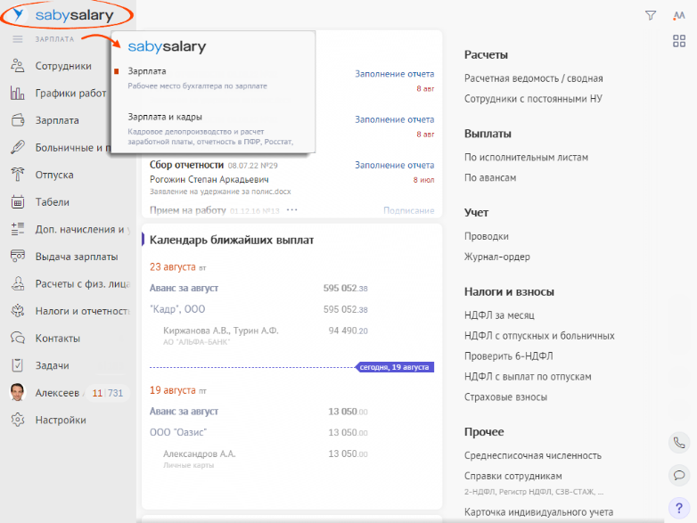The image size is (697, 523).
Task: Click Заполнение отчета link dated 8 июл
Action: click(x=394, y=165)
